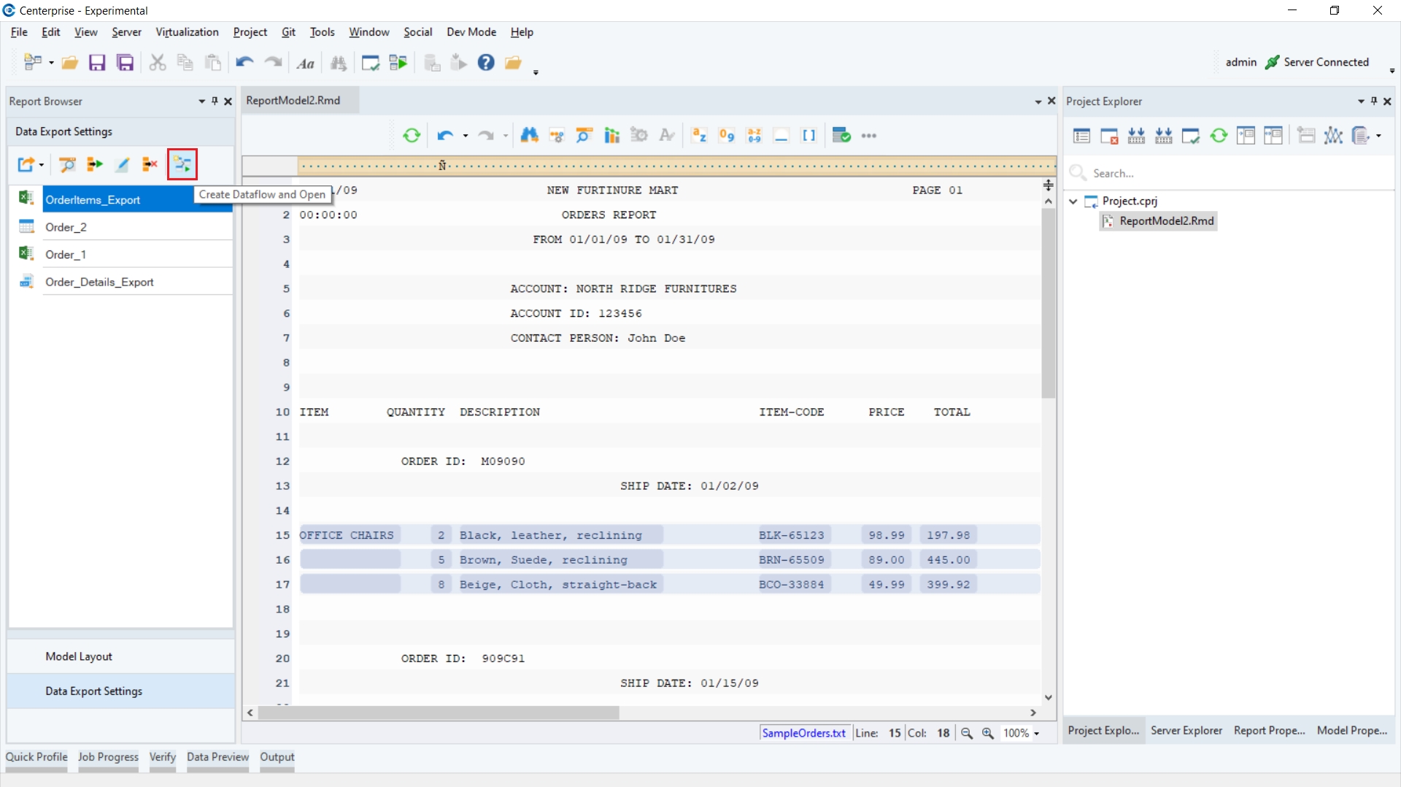This screenshot has height=787, width=1401.
Task: Open the undo history dropdown arrow
Action: click(466, 136)
